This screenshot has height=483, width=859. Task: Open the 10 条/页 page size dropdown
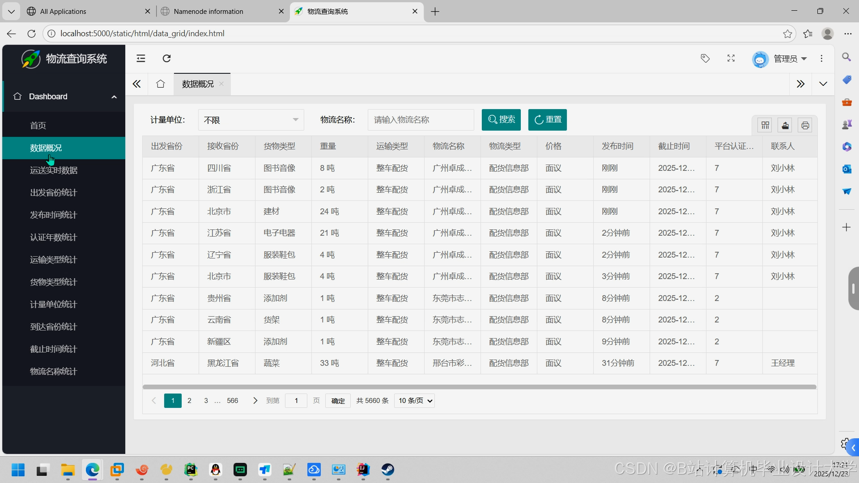click(x=415, y=401)
